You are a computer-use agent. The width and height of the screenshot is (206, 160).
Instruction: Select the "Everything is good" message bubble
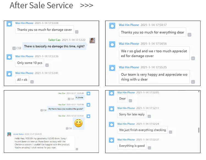point(132,146)
